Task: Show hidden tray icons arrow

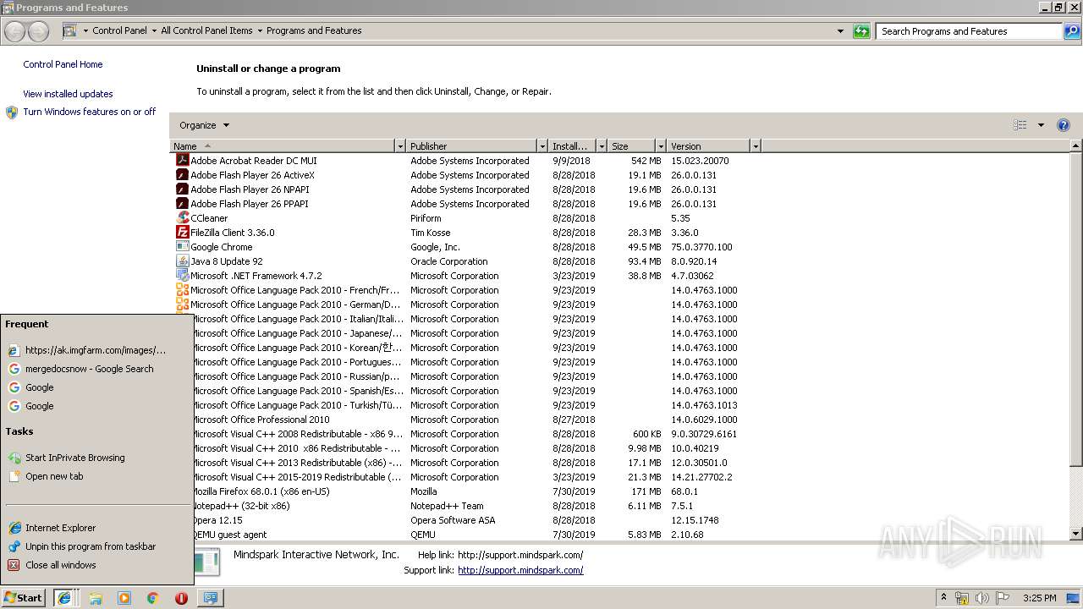Action: pos(943,598)
